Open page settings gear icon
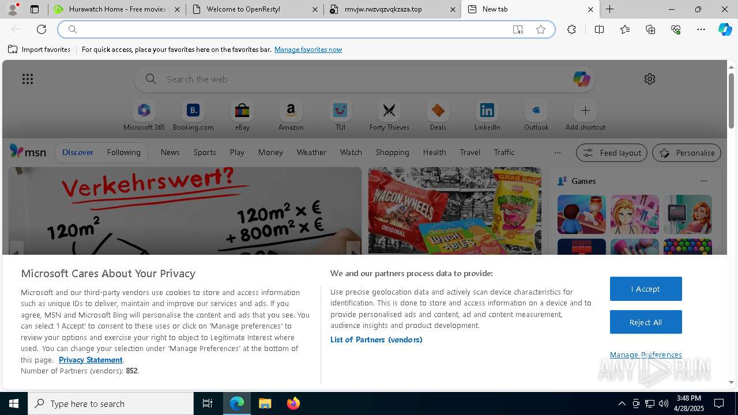This screenshot has width=738, height=415. pyautogui.click(x=650, y=79)
